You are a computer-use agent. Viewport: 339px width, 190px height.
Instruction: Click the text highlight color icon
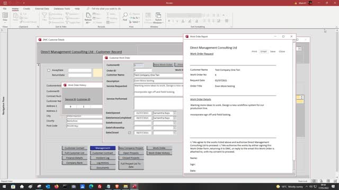point(190,21)
